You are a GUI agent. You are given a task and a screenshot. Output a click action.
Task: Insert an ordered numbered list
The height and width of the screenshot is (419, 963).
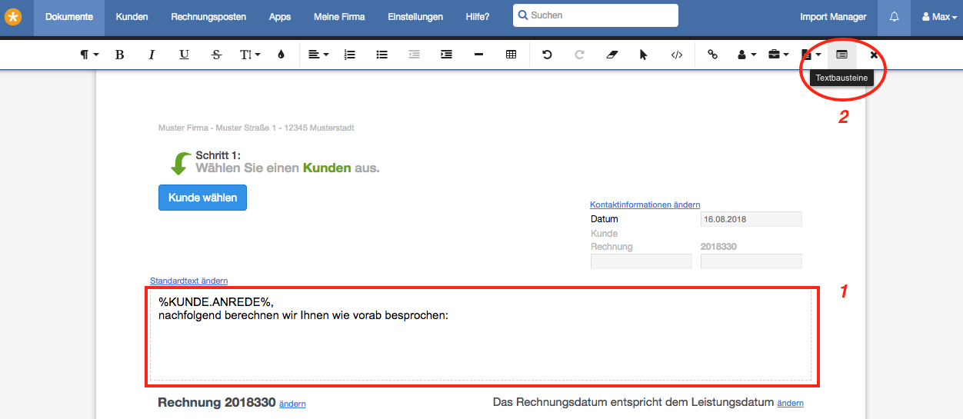(x=349, y=55)
